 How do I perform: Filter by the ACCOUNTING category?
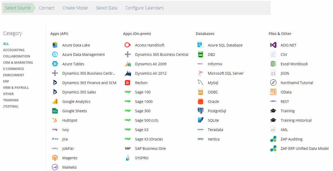pyautogui.click(x=14, y=50)
